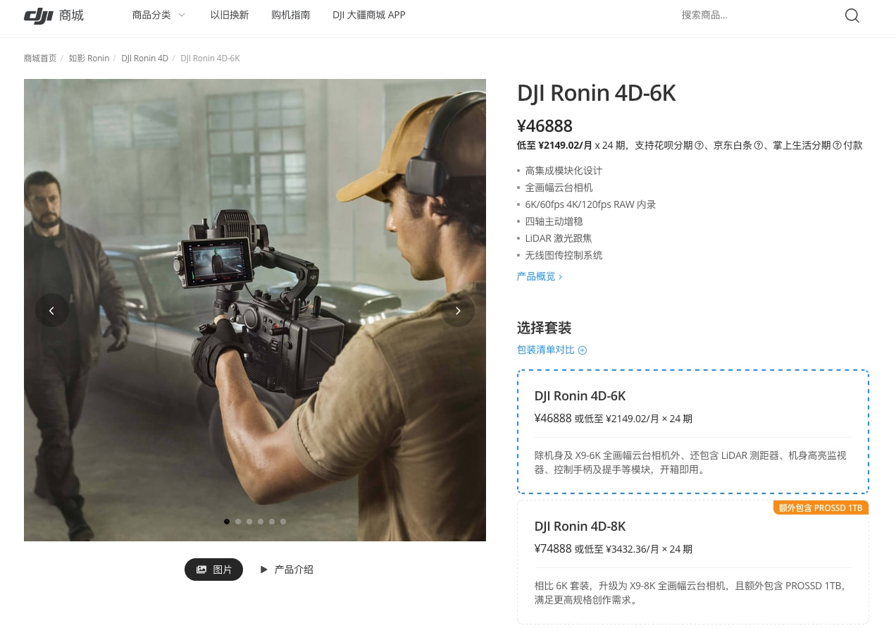896x640 pixels.
Task: Click the 搜索商品 search input field
Action: (757, 15)
